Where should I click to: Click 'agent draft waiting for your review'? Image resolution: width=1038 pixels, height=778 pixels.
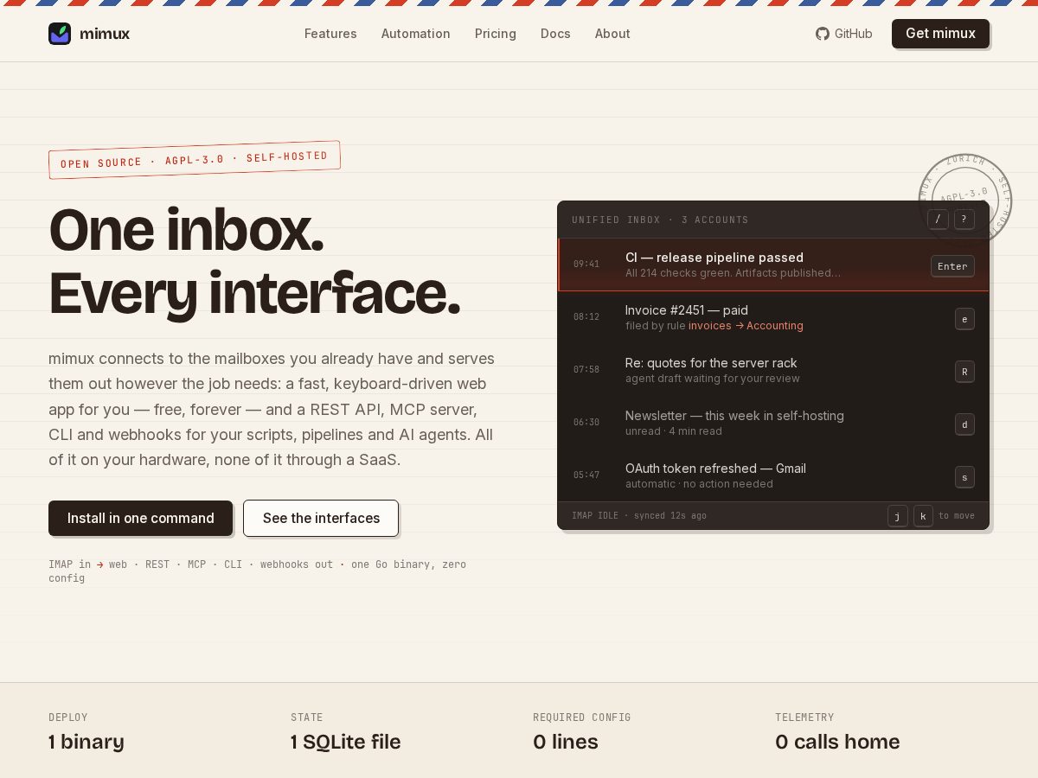(x=713, y=379)
